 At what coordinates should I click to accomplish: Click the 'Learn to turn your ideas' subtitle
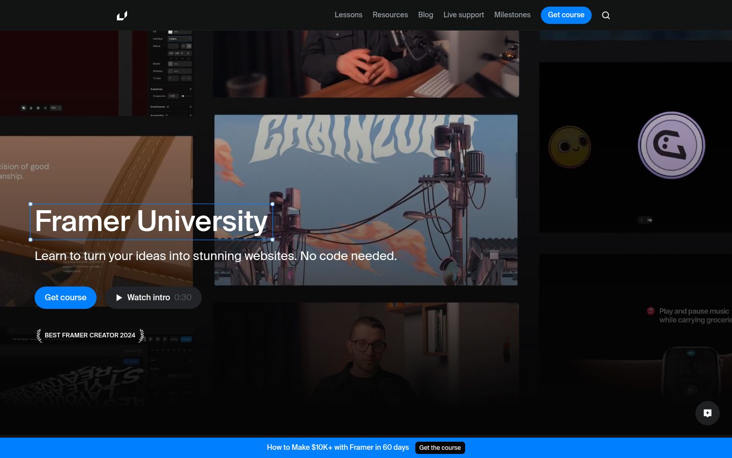click(x=216, y=256)
